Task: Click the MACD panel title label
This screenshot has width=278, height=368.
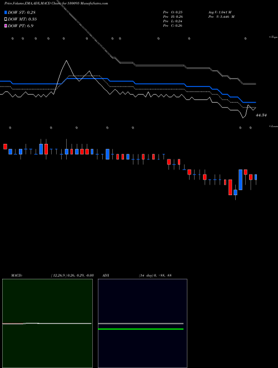Action: (17, 275)
